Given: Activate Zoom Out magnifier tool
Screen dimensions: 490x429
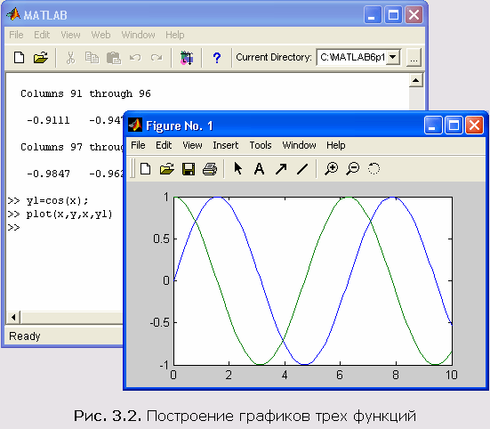Looking at the screenshot, I should tap(353, 168).
